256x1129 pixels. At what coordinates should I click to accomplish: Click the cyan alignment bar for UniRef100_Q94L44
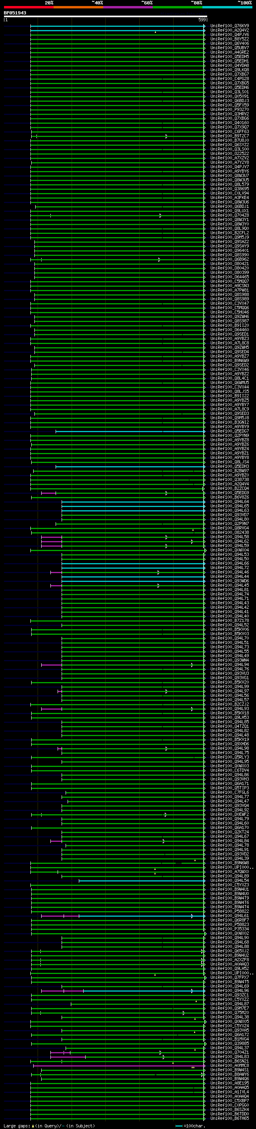133,577
